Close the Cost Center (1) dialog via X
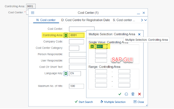 144,13
